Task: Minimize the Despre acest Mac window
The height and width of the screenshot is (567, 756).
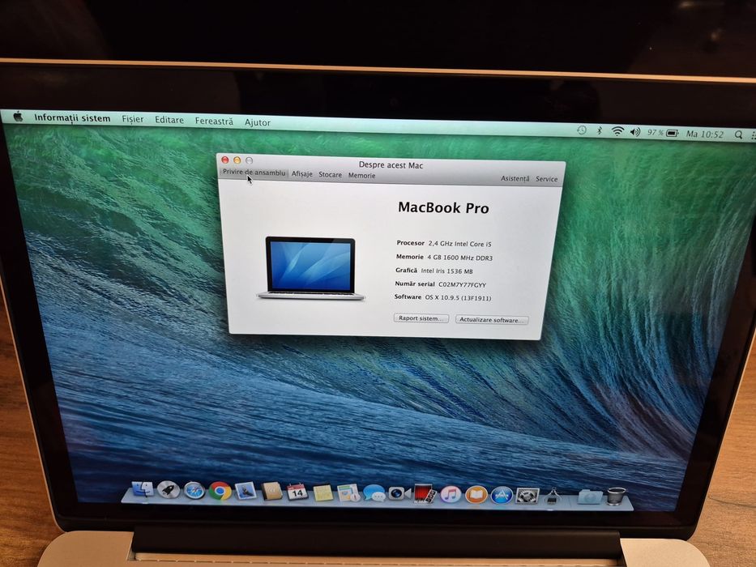Action: [x=237, y=160]
